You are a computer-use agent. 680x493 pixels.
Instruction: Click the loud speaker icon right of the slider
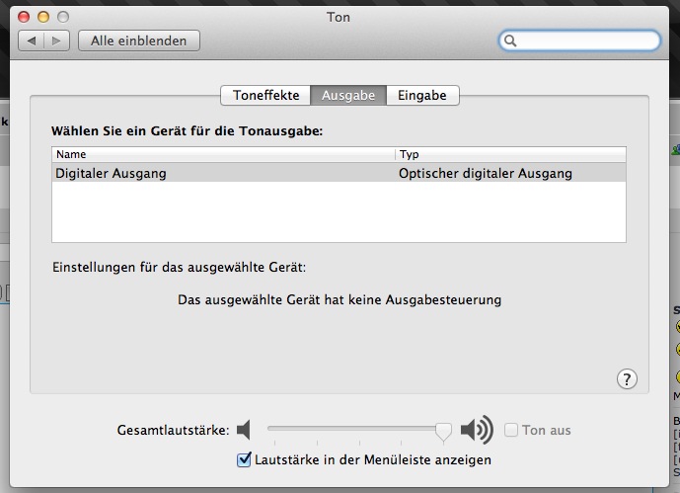click(477, 430)
